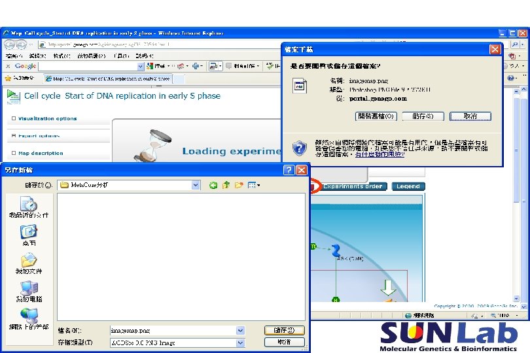This screenshot has height=353, width=530.
Task: Click the white down arrow in map
Action: pyautogui.click(x=388, y=287)
